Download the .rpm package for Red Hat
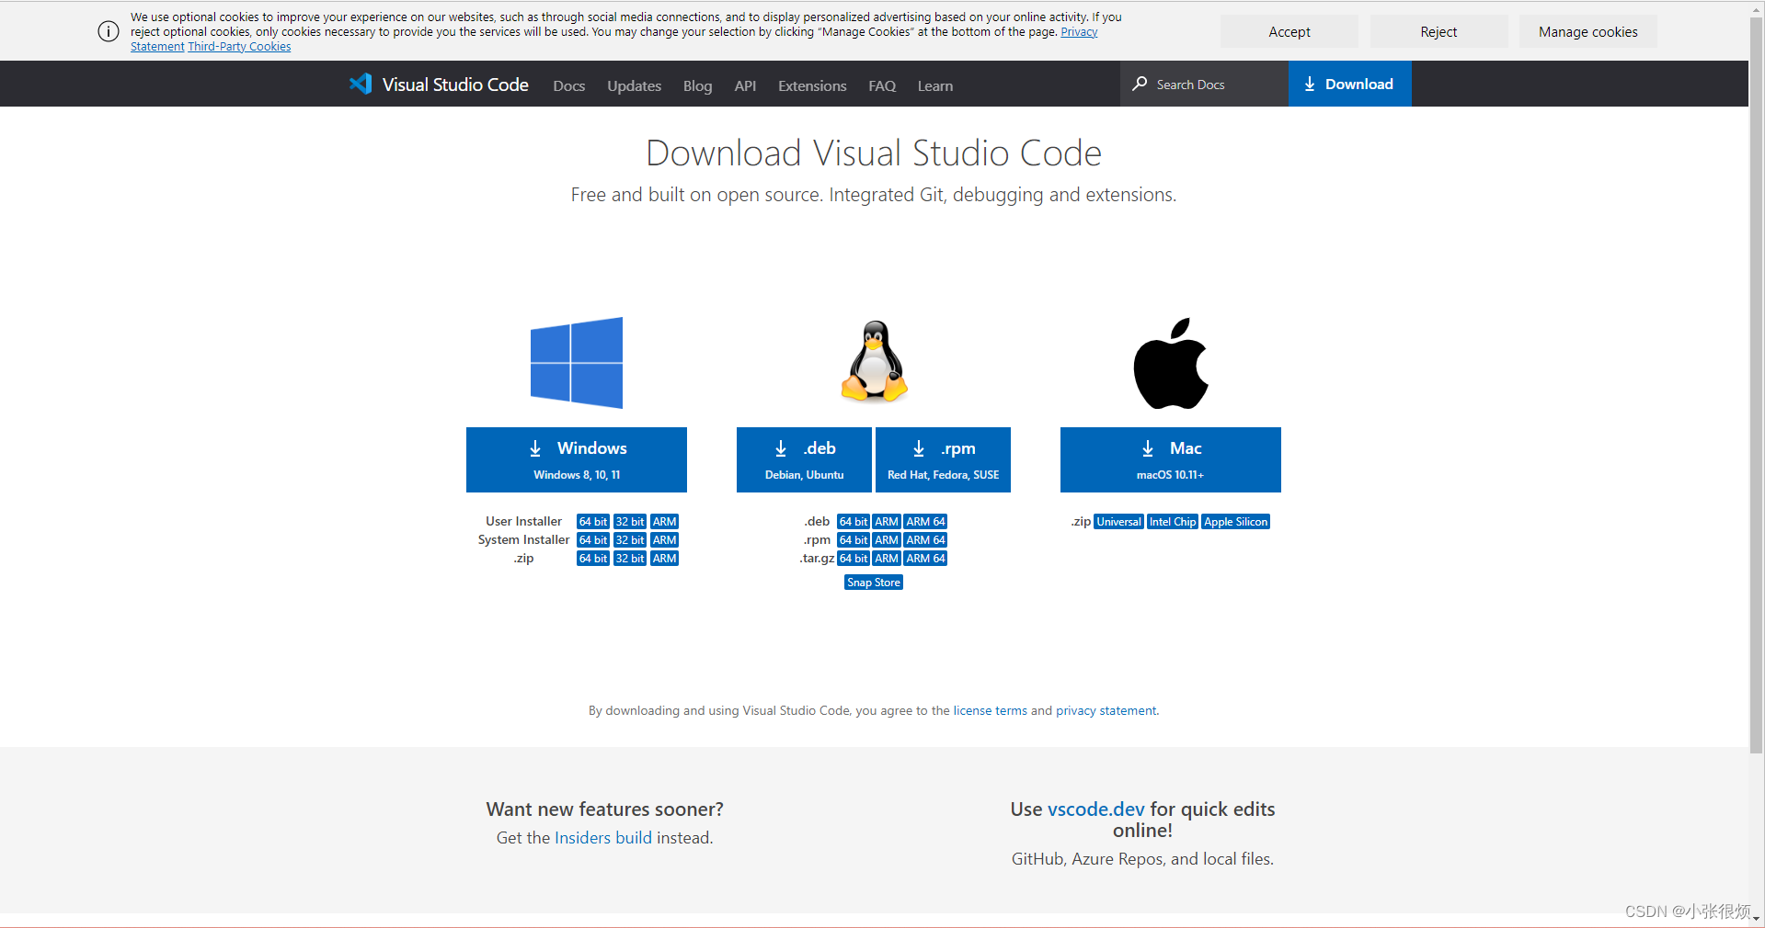Viewport: 1765px width, 928px height. [943, 459]
